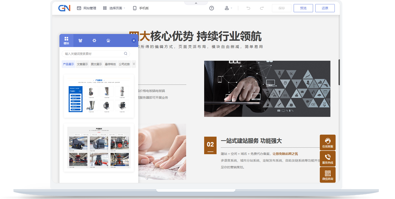Click the material keyword search field
The width and height of the screenshot is (395, 199).
[93, 54]
